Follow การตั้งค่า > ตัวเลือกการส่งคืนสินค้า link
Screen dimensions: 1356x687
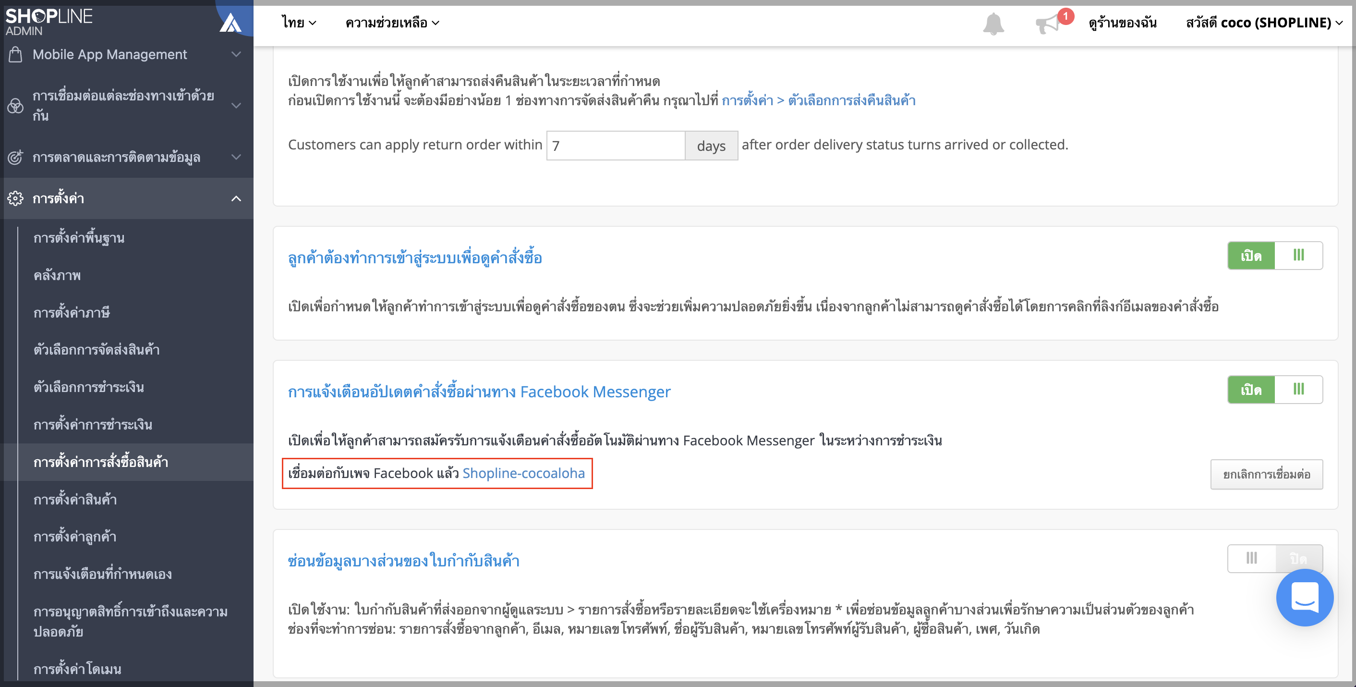pyautogui.click(x=818, y=100)
